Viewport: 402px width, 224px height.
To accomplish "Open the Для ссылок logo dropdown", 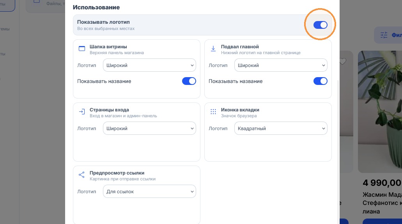I will pos(149,191).
